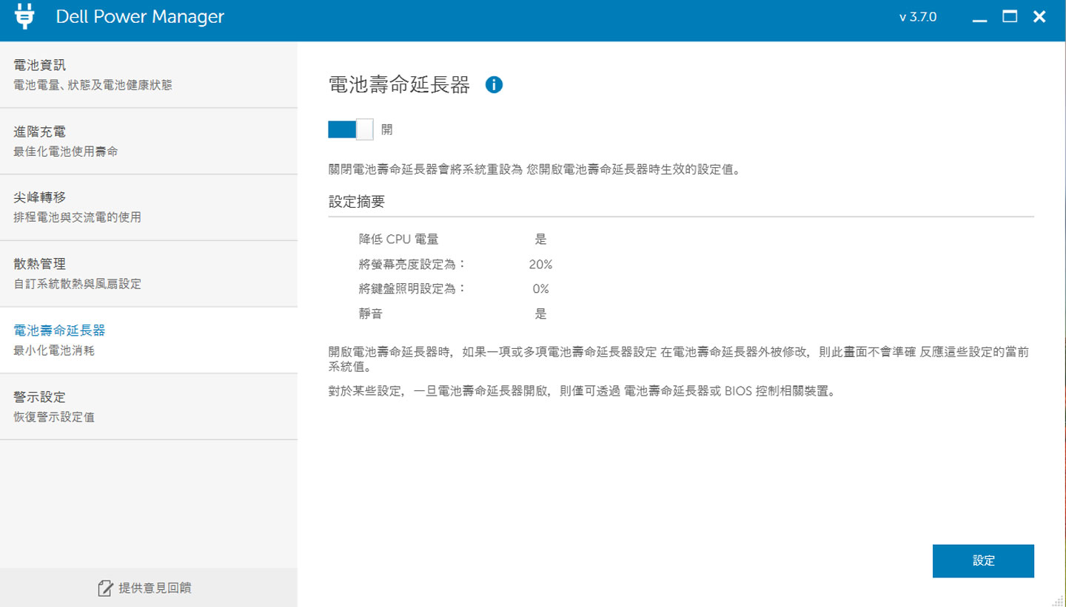This screenshot has height=607, width=1066.
Task: Open the 進階充電 settings page
Action: (x=41, y=131)
